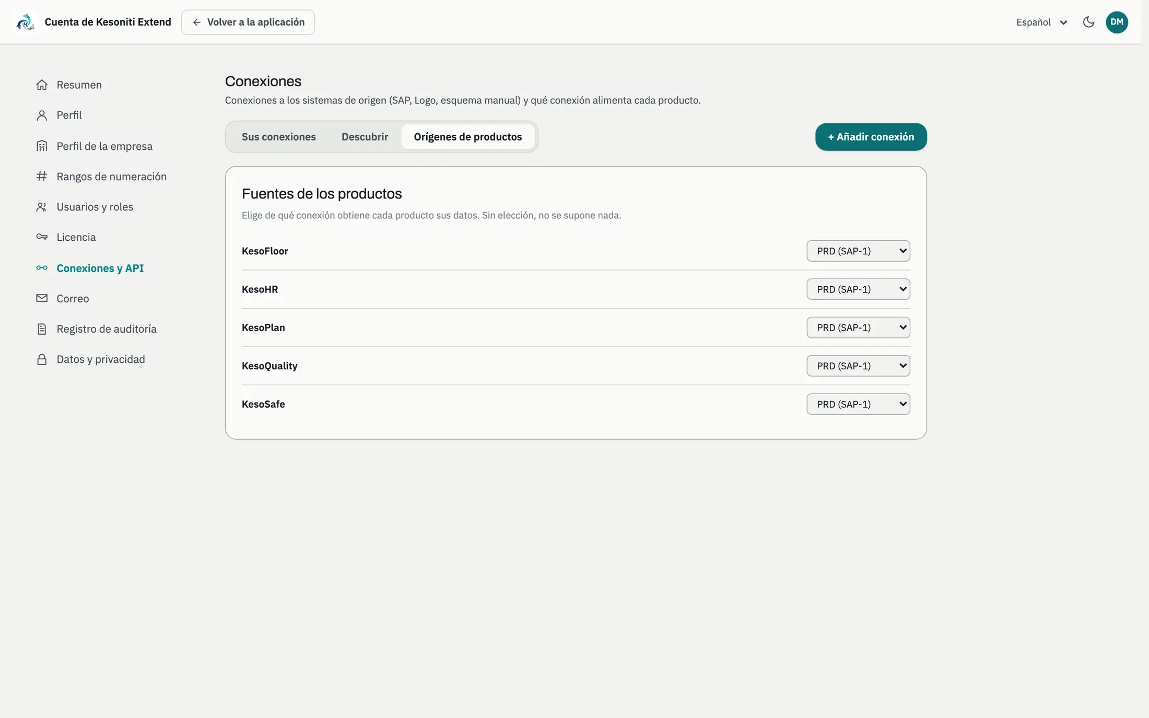Switch to Sus conexiones tab
1149x718 pixels.
coord(278,137)
